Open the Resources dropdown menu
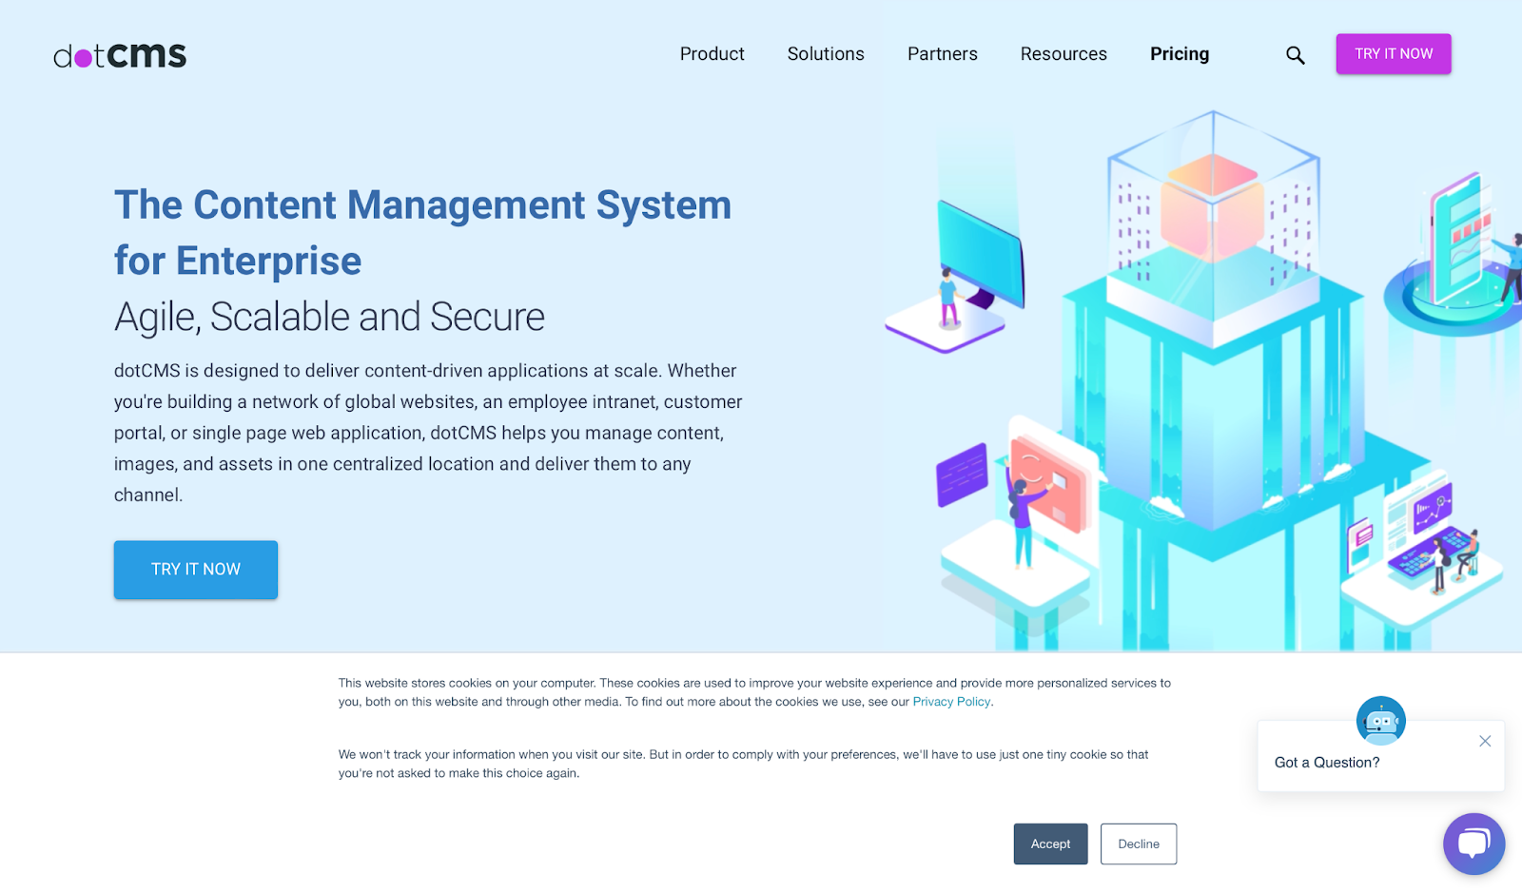This screenshot has width=1522, height=892. [x=1063, y=54]
